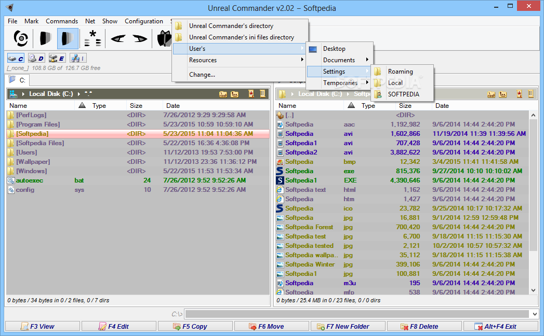
Task: Click F8 Delete button
Action: tap(424, 326)
